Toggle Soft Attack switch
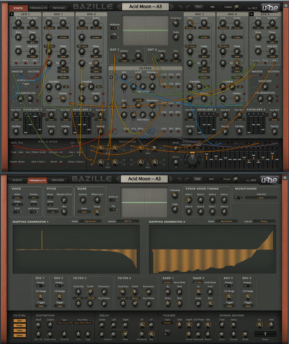Viewport: 289px width, 344px height. [33, 212]
